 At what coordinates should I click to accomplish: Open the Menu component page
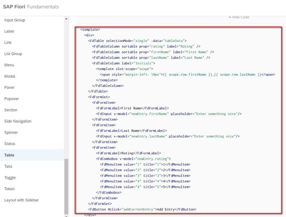point(9,65)
